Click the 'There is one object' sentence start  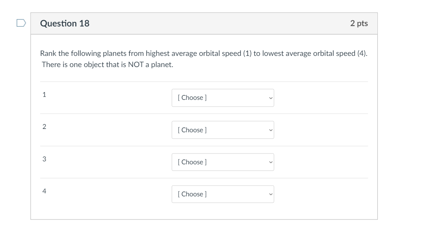tap(56, 65)
